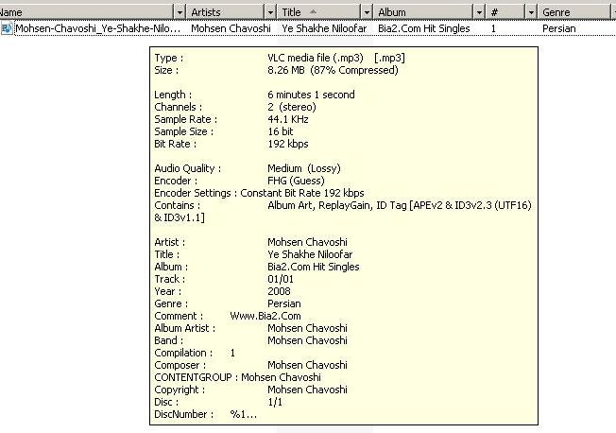Open the Name column dropdown arrow

180,12
